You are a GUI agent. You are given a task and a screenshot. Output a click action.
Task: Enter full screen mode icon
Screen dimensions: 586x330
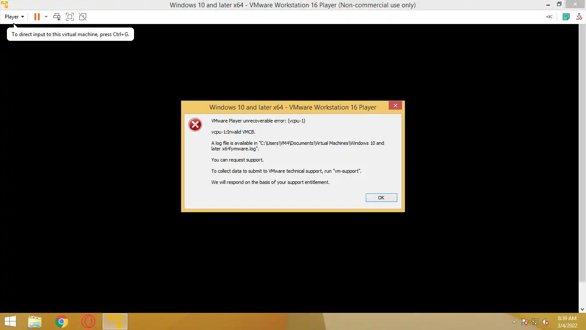pyautogui.click(x=70, y=17)
